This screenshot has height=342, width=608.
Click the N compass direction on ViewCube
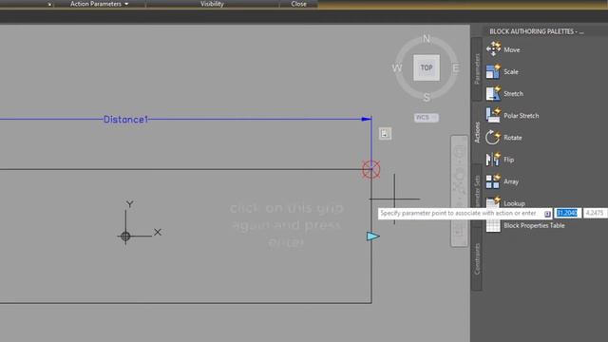tap(427, 39)
